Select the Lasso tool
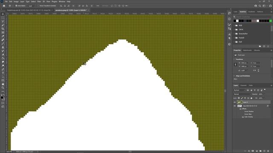The height and width of the screenshot is (153, 273). (3, 21)
